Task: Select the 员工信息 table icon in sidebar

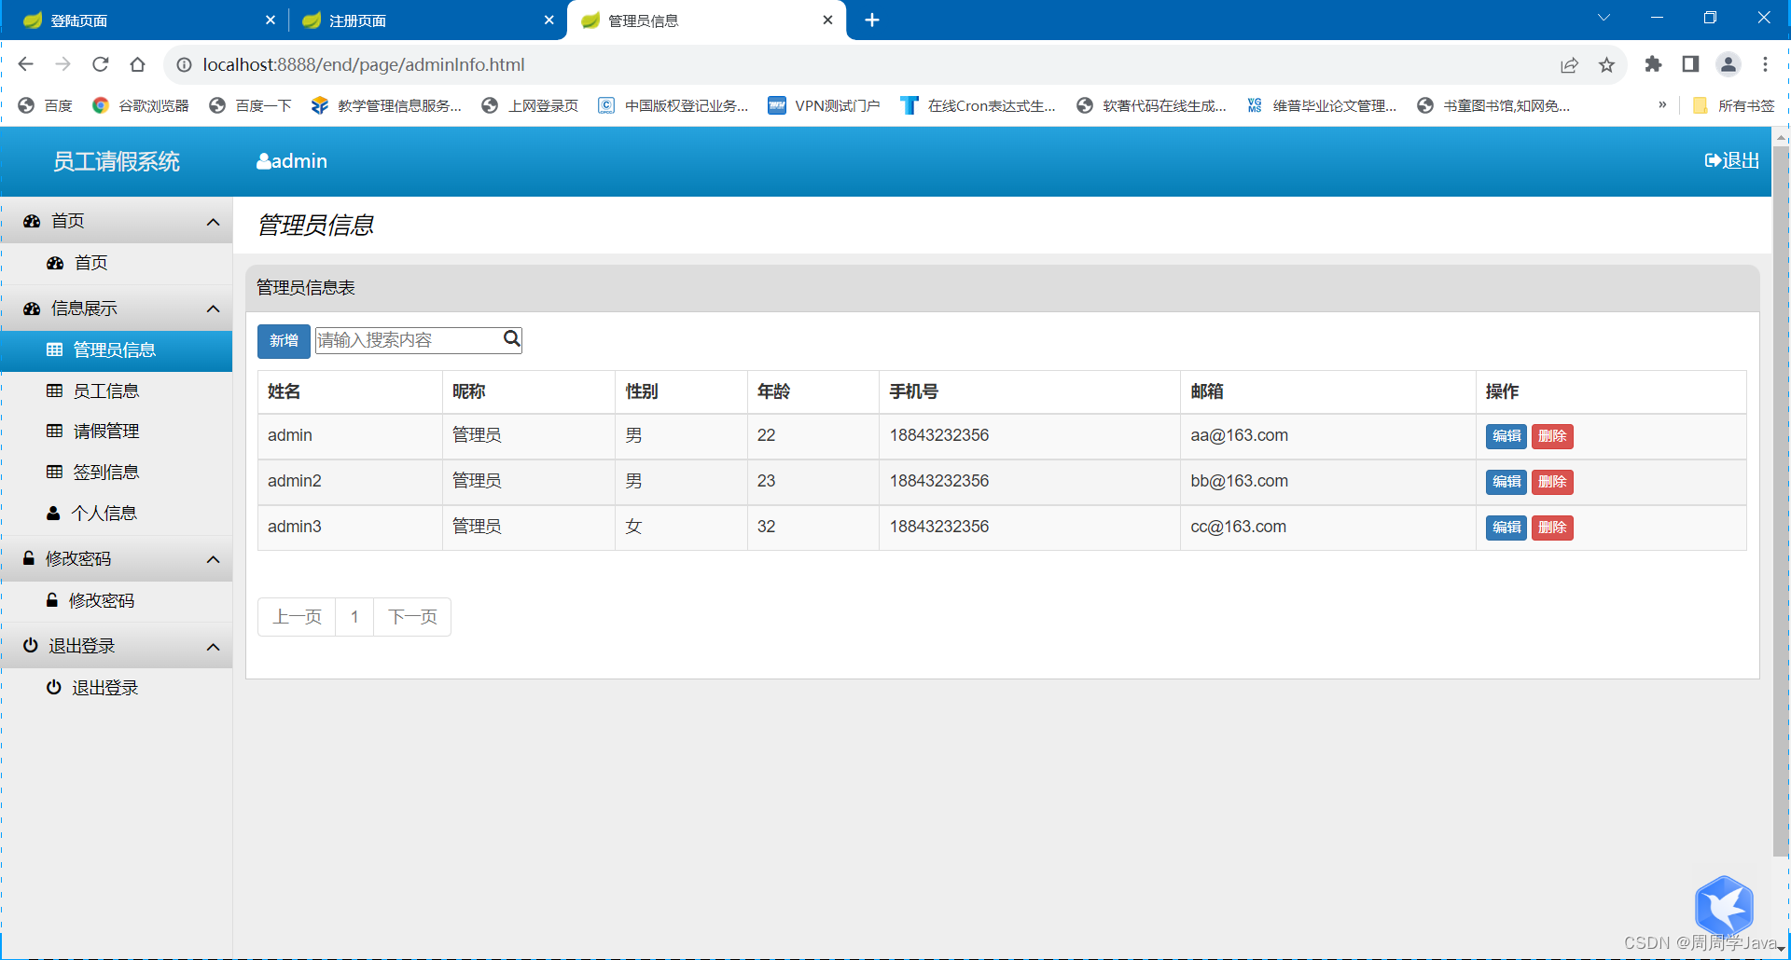Action: click(55, 391)
